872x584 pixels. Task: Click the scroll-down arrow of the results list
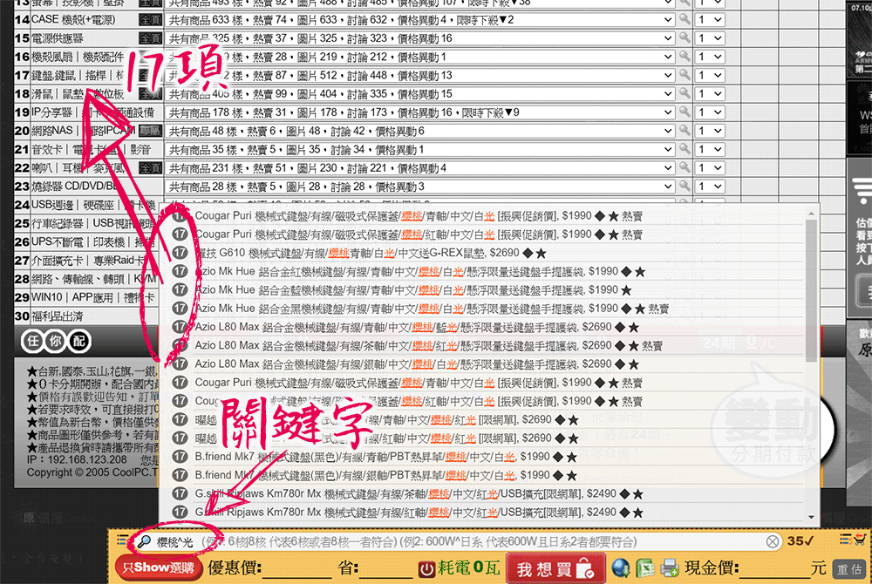pyautogui.click(x=811, y=517)
